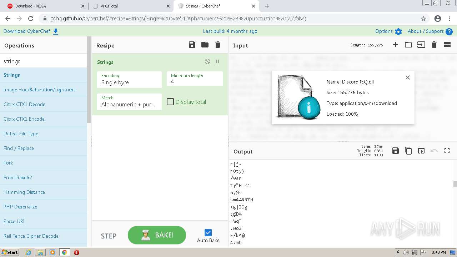Click the STEP button
Viewport: 457px width, 257px height.
click(109, 236)
